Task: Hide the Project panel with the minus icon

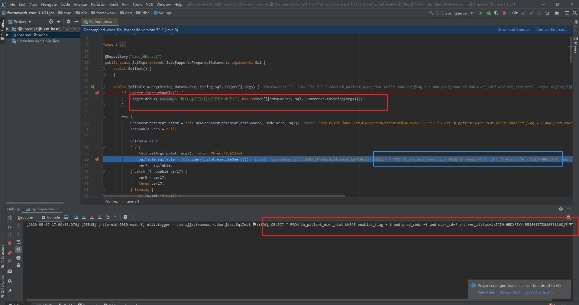Action: pyautogui.click(x=76, y=21)
